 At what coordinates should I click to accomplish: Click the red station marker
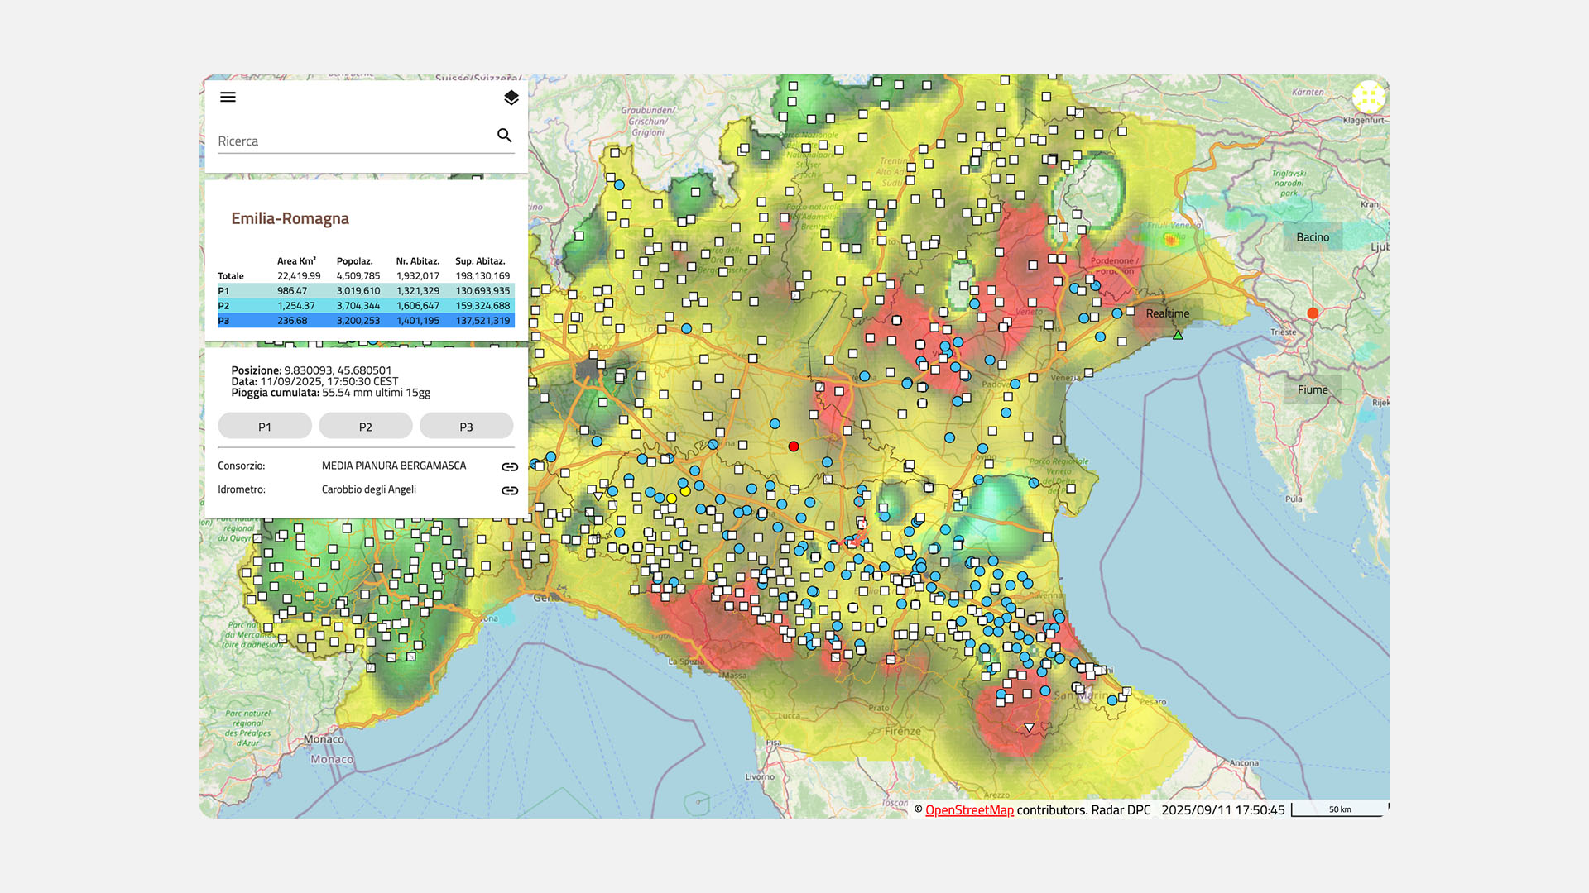(x=793, y=446)
